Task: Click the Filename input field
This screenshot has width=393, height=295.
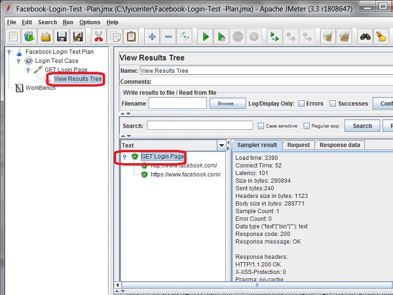Action: pos(177,104)
